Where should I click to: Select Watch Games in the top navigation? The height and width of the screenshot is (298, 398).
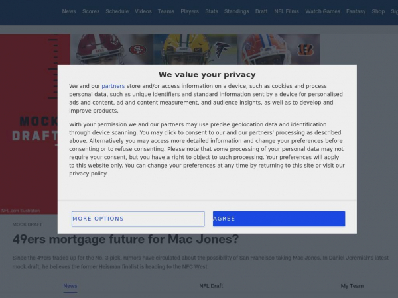322,11
